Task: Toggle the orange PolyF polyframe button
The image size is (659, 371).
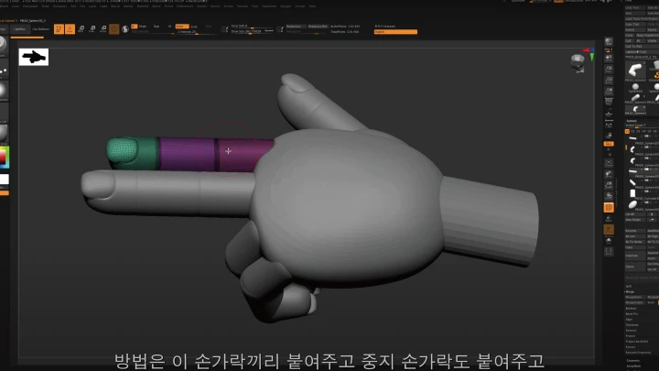Action: pos(609,207)
